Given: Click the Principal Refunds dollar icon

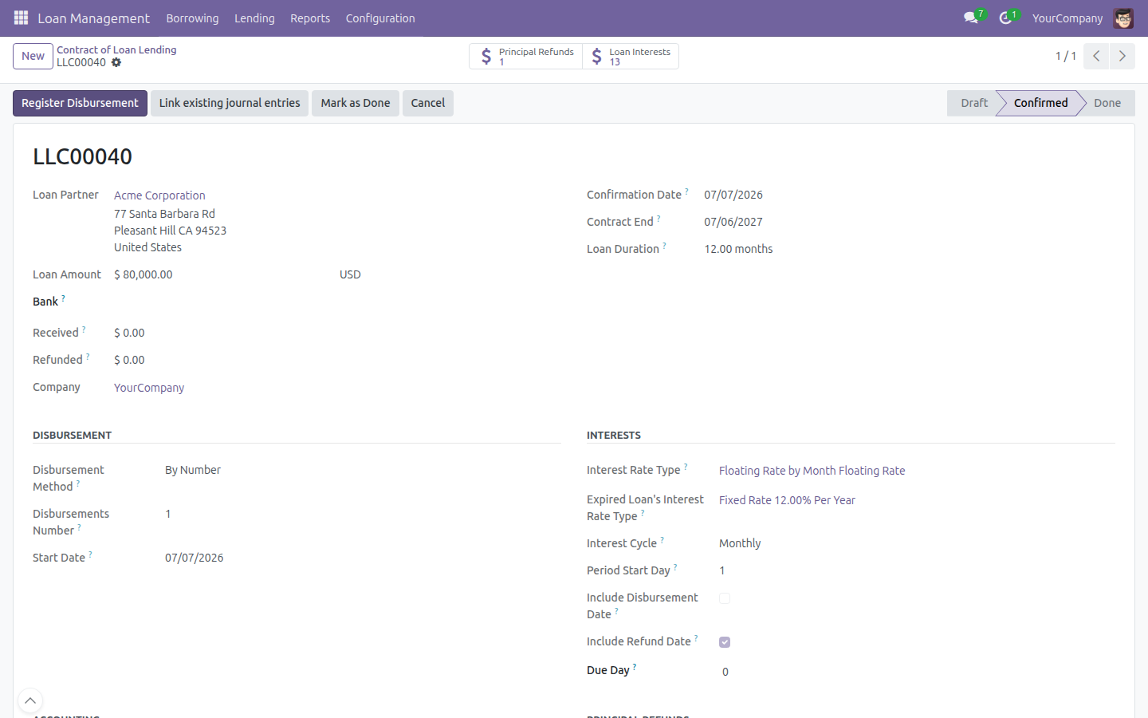Looking at the screenshot, I should 486,57.
